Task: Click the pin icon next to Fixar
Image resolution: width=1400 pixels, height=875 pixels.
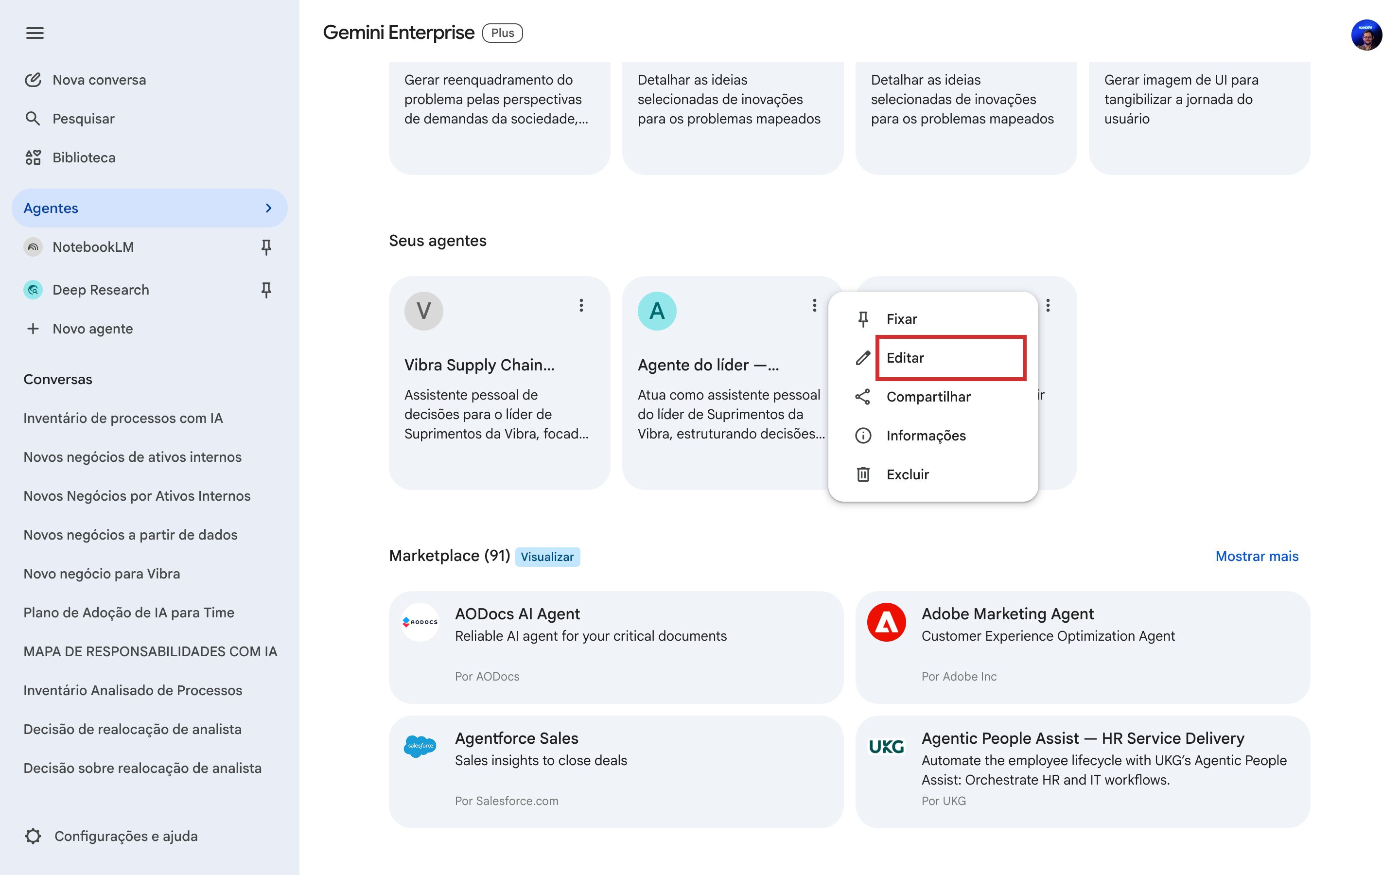Action: (863, 319)
